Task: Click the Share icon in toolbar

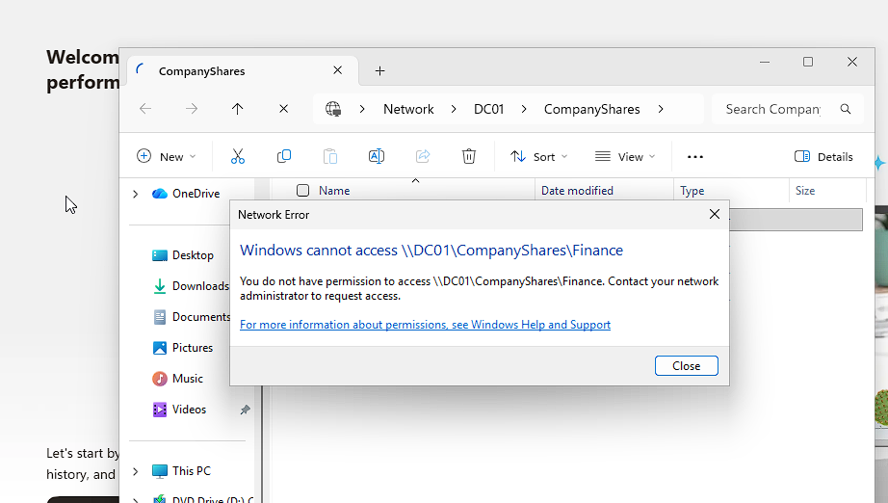Action: tap(423, 156)
